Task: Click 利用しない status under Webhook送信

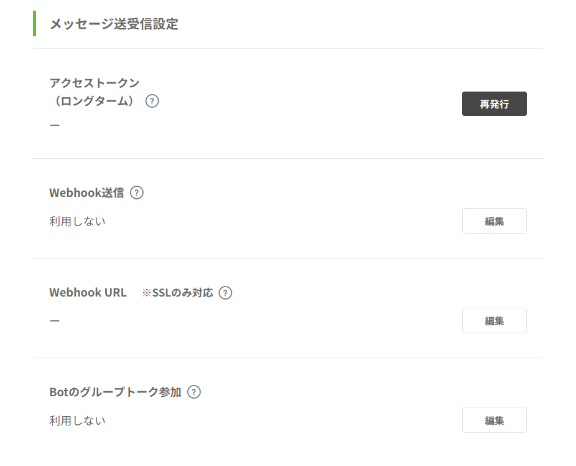Action: pyautogui.click(x=77, y=221)
